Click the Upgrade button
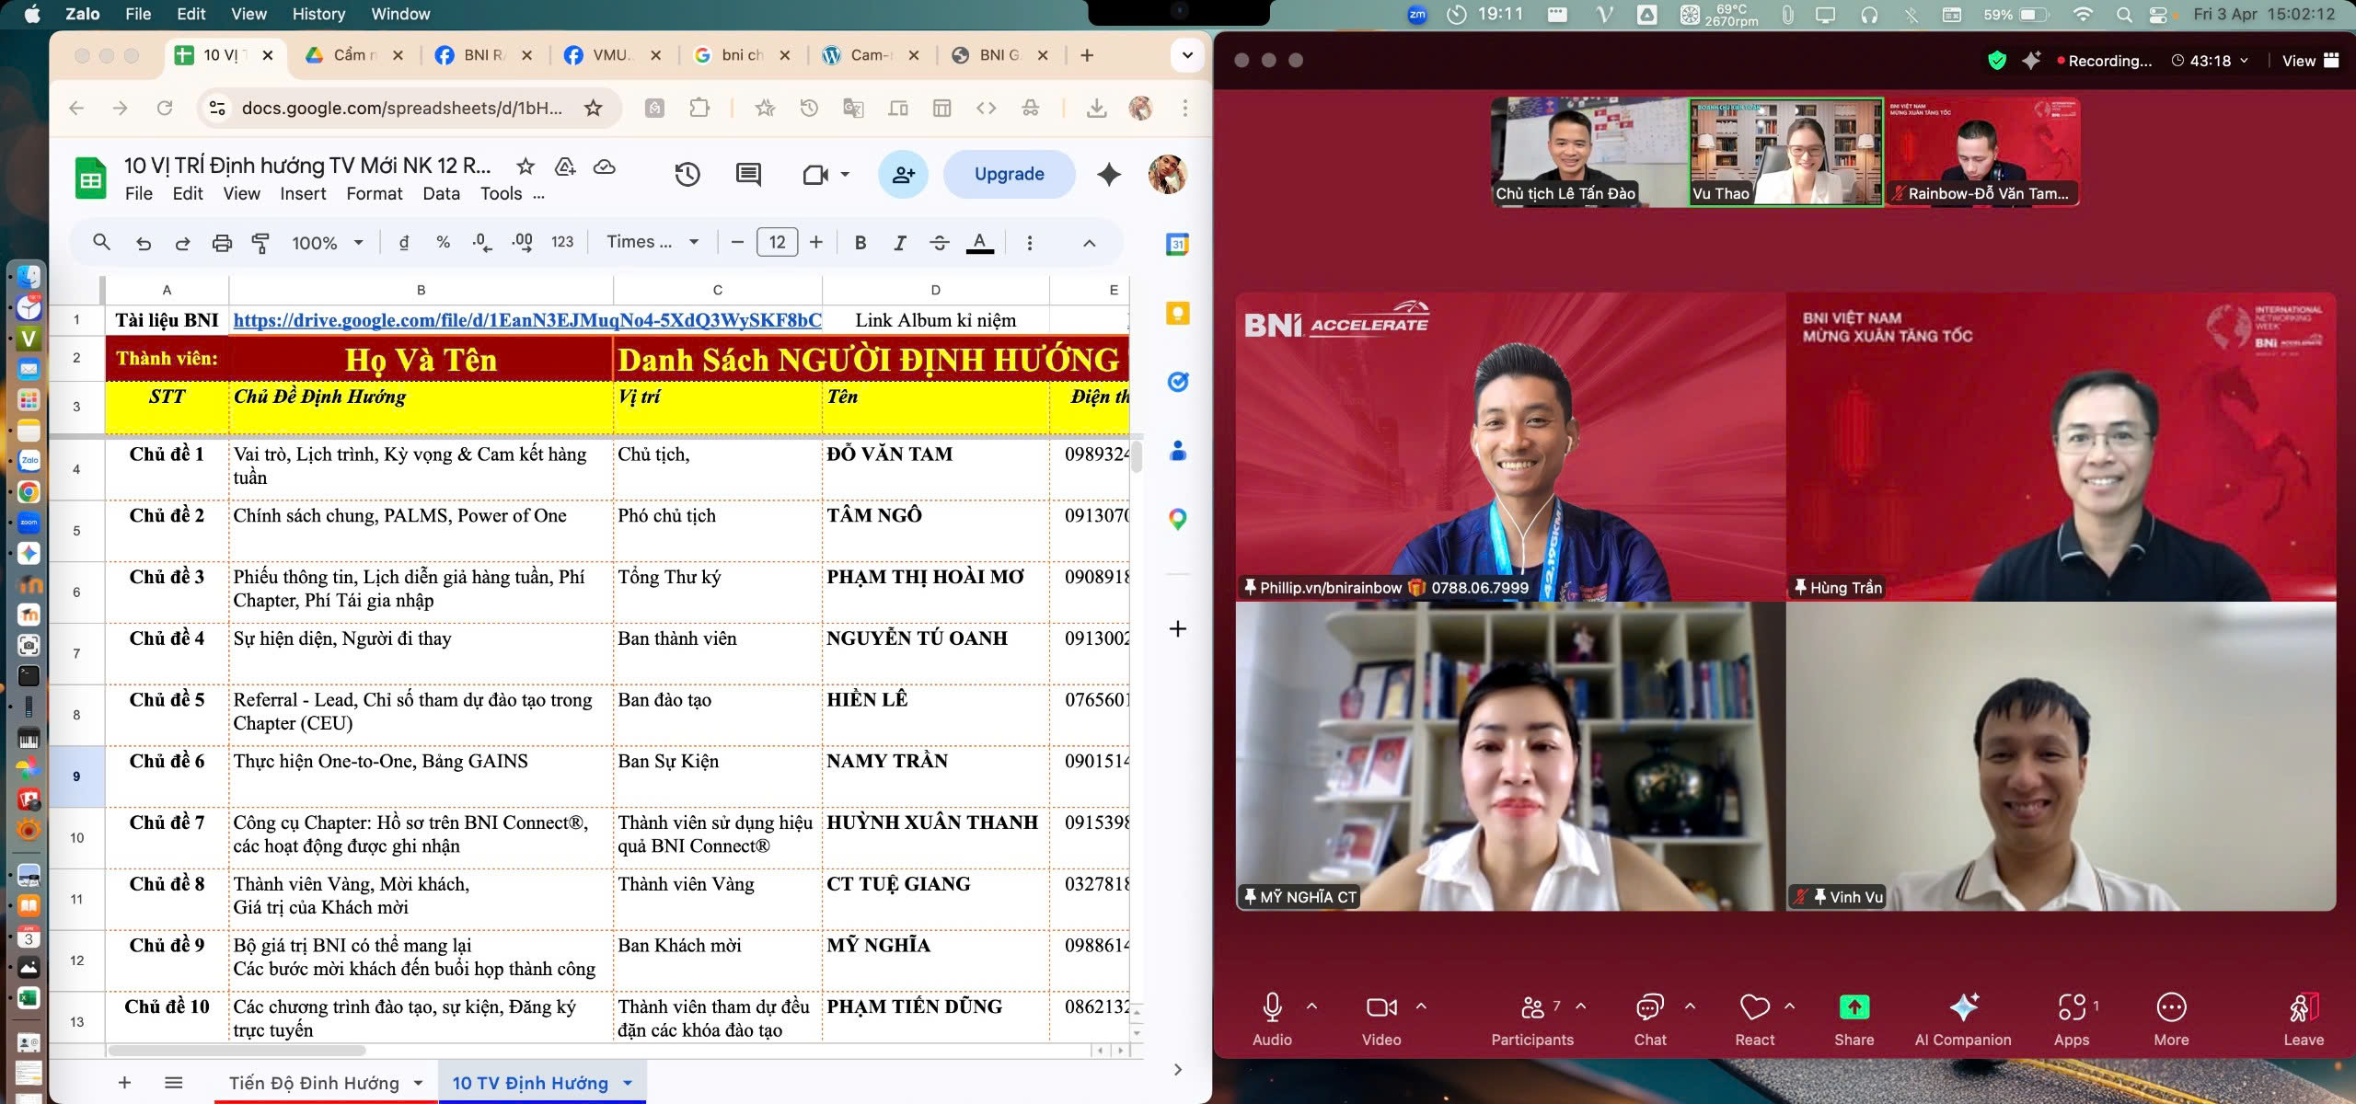The height and width of the screenshot is (1104, 2356). click(1009, 174)
